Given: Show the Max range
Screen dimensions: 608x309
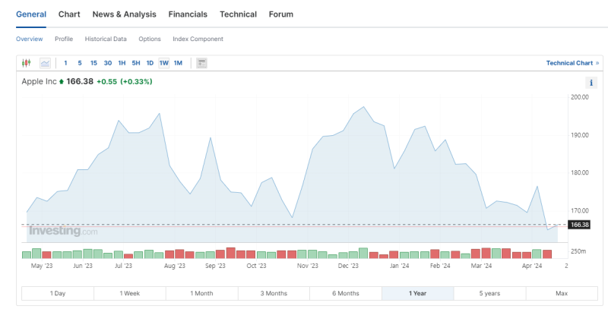Looking at the screenshot, I should point(562,293).
